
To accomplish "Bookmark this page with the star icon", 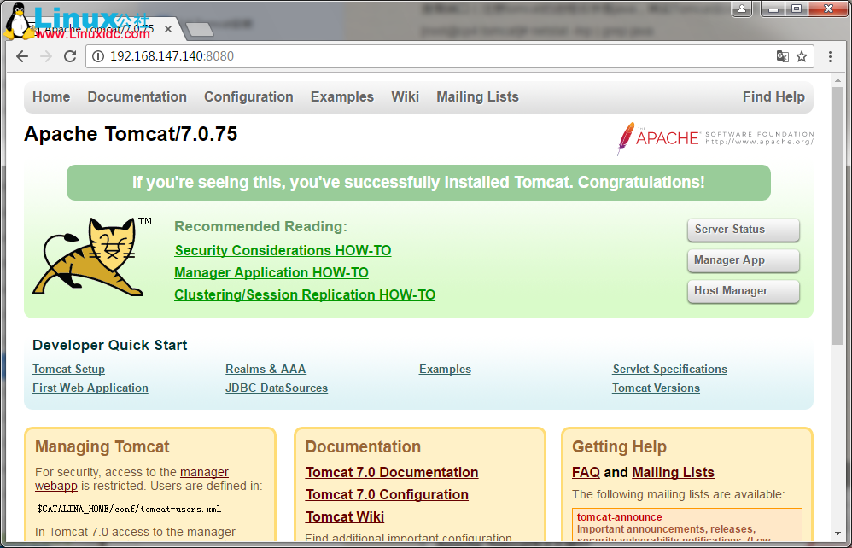I will [802, 56].
